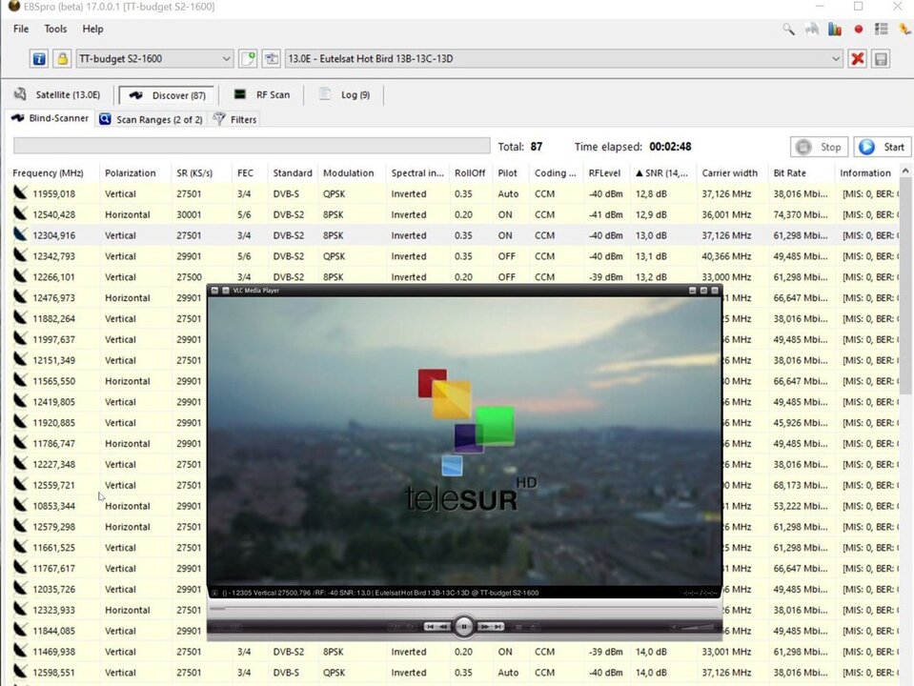Click the blue info icon beside device dropdown
Screen dimensions: 914x686
pyautogui.click(x=38, y=59)
